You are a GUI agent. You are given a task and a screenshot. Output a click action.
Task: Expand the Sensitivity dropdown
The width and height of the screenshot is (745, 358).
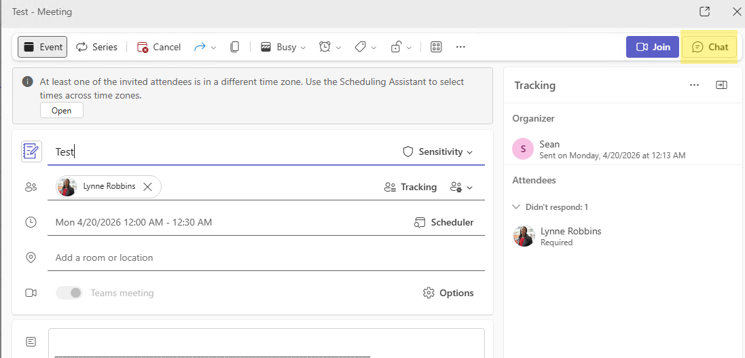click(438, 151)
